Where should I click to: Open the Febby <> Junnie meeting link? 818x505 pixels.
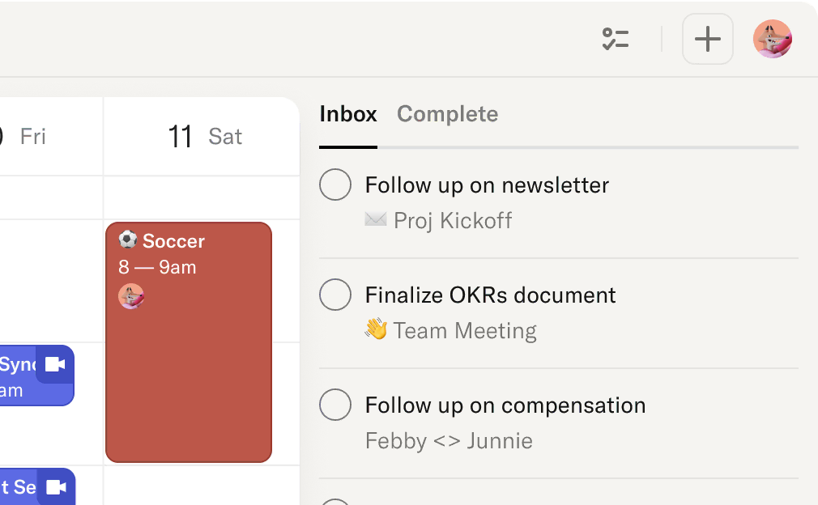click(449, 440)
